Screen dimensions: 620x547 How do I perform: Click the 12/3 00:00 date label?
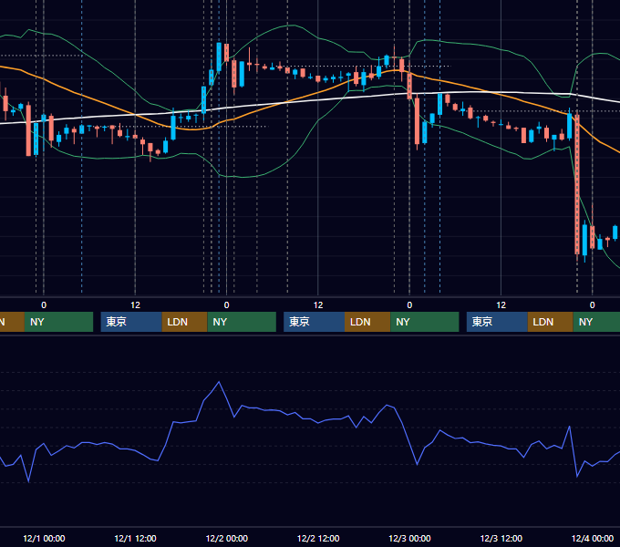409,538
